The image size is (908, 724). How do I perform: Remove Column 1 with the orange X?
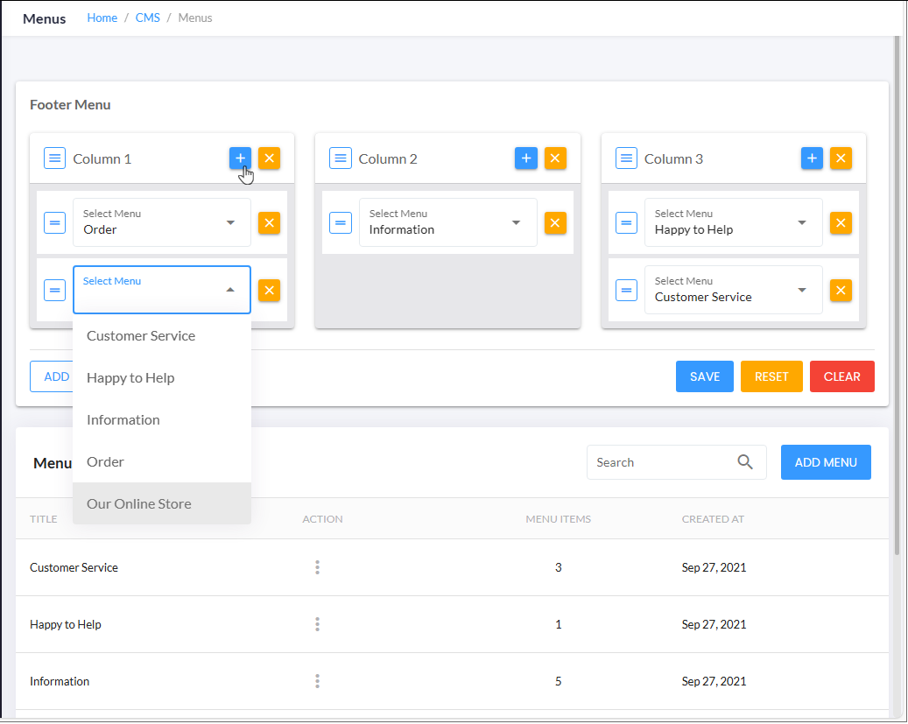coord(270,158)
